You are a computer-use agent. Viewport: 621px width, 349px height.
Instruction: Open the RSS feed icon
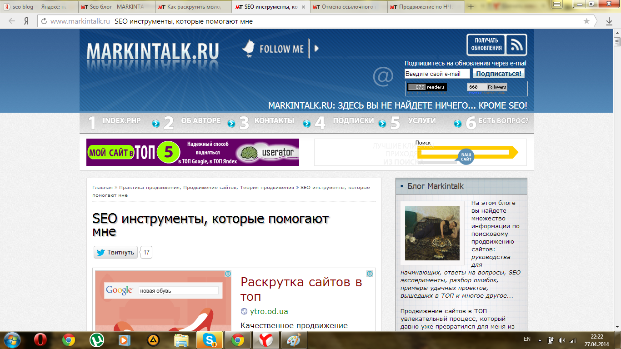tap(517, 45)
